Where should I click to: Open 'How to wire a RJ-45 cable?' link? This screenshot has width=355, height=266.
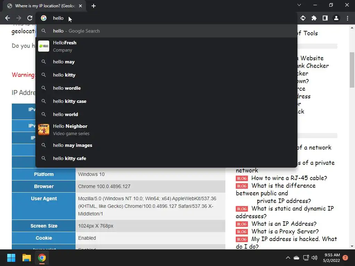[x=289, y=178]
